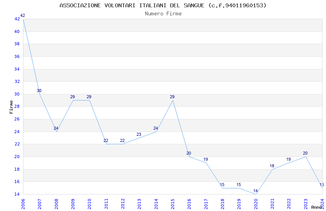This screenshot has height=211, width=326.
Task: Select the 2019 data point labeled 15
Action: [239, 185]
